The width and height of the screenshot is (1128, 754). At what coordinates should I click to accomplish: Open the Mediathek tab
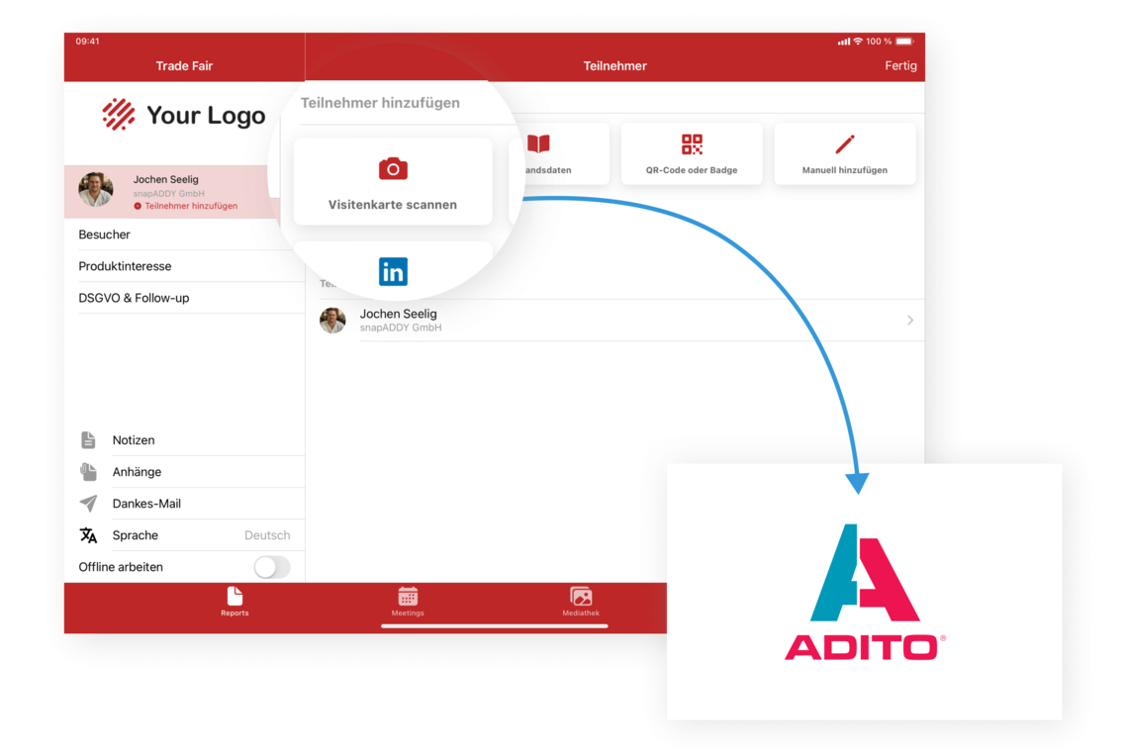coord(581,602)
